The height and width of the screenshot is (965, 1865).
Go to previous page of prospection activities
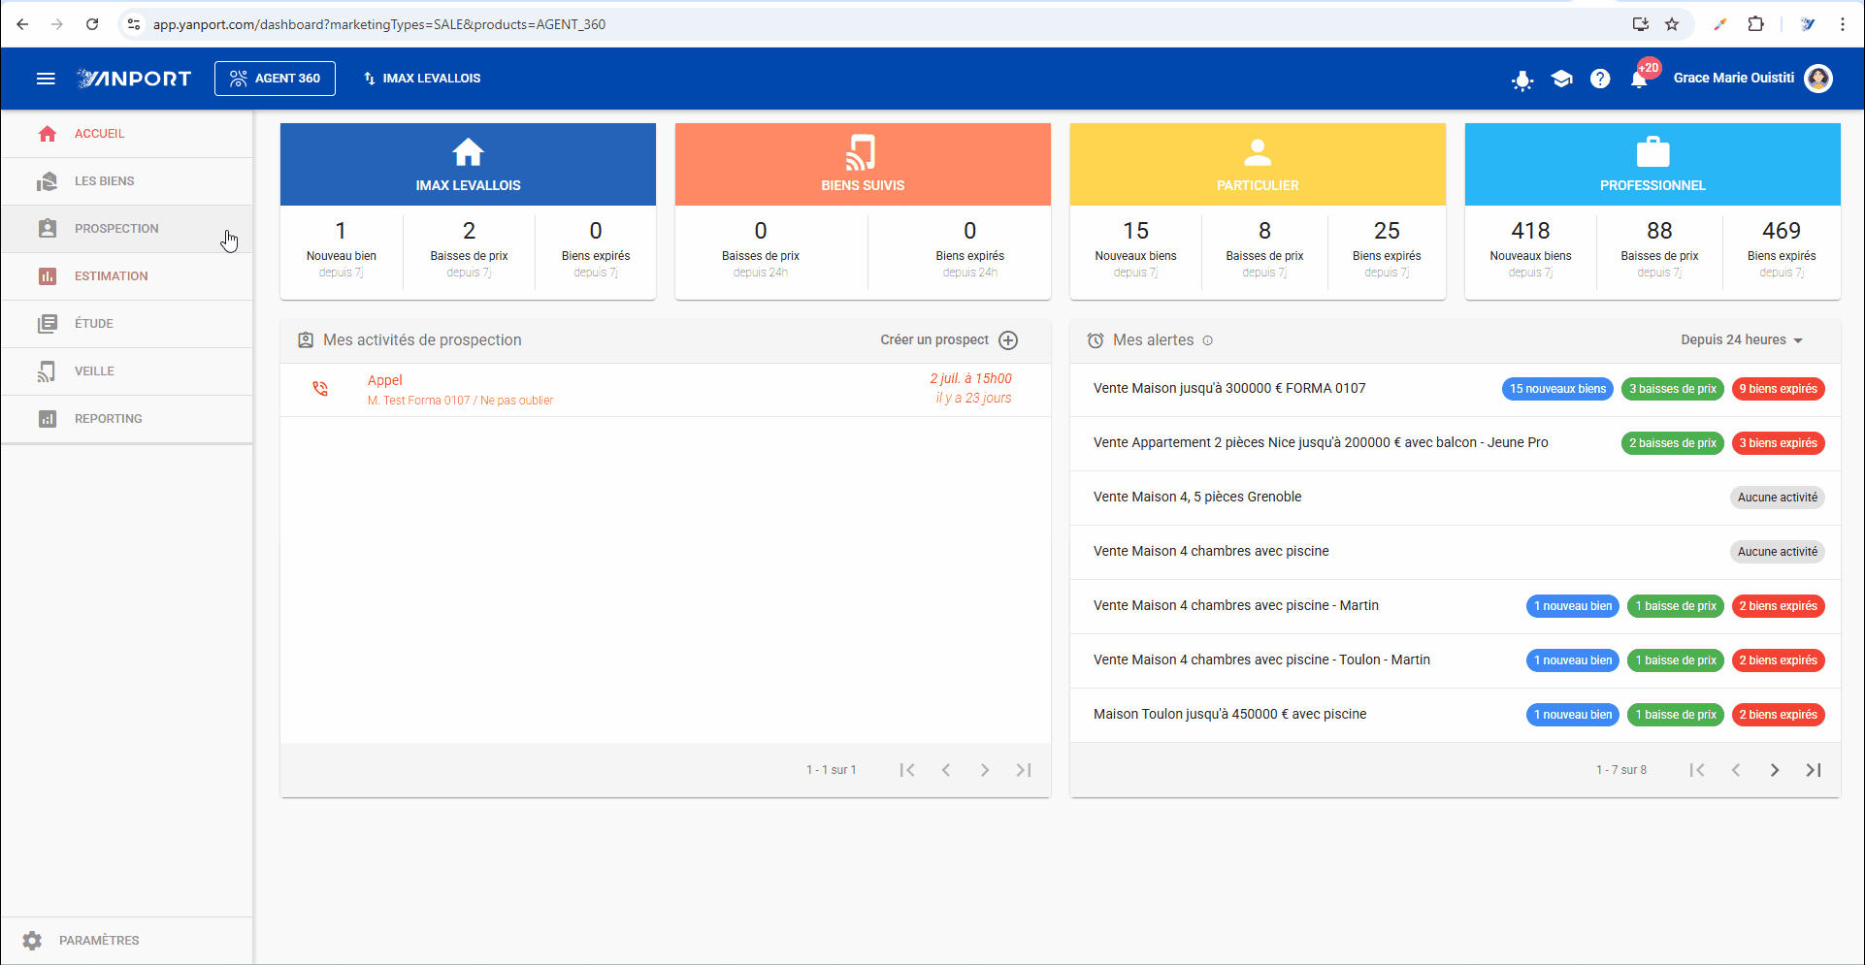pos(946,770)
